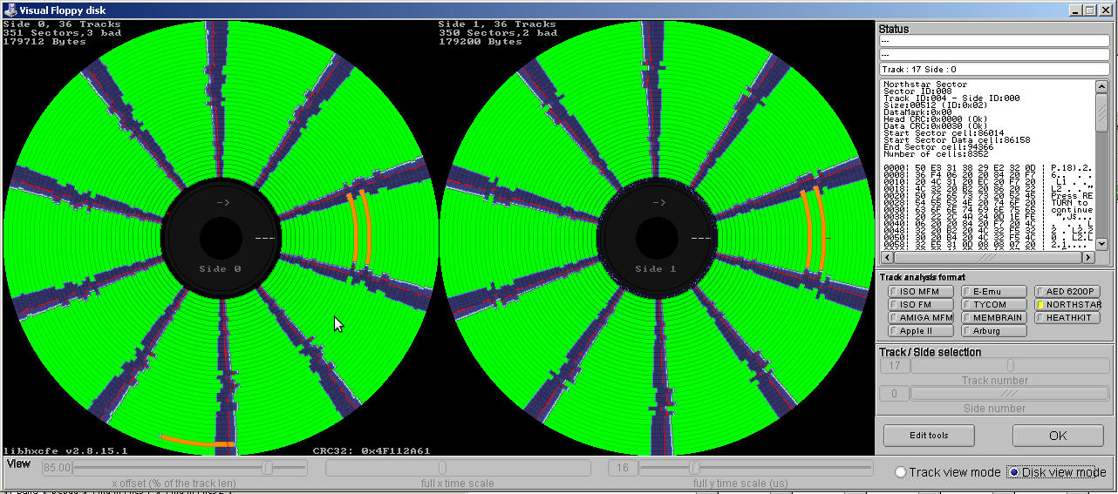
Task: Select the orange sector at bottom of Side 0
Action: 197,442
